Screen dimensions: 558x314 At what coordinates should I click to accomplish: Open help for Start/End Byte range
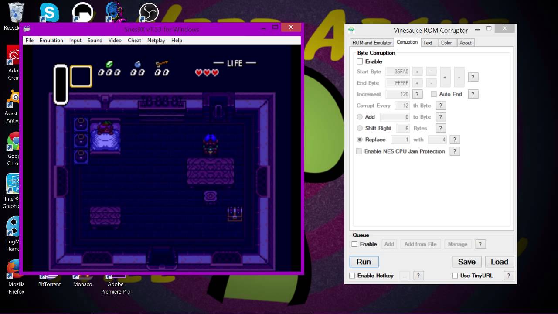pos(473,77)
